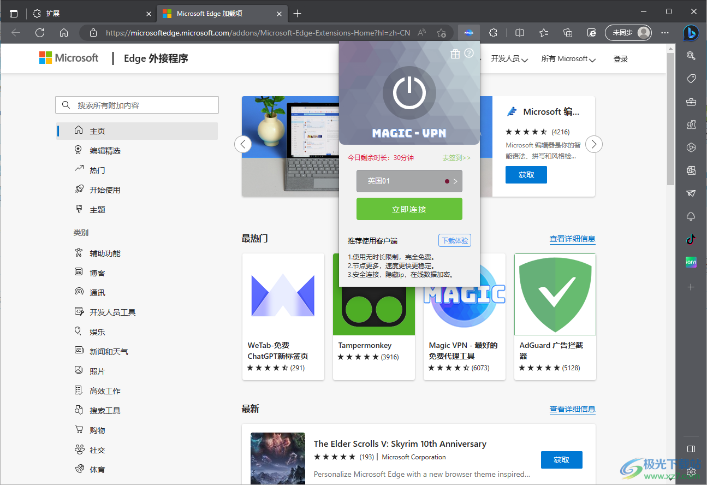Image resolution: width=707 pixels, height=485 pixels.
Task: Open the AdGuard 广告拦截器 card
Action: point(555,317)
